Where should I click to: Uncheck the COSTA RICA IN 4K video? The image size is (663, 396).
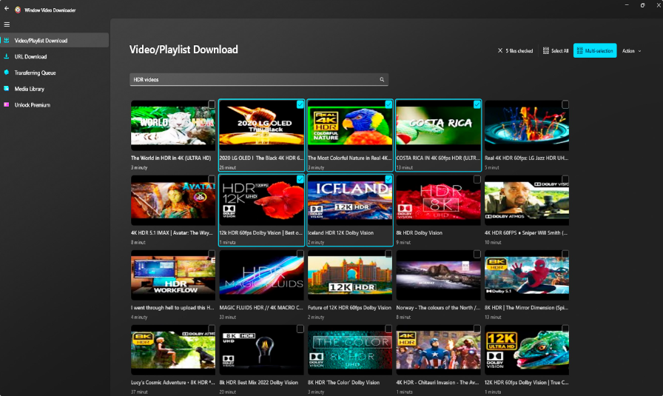tap(477, 104)
